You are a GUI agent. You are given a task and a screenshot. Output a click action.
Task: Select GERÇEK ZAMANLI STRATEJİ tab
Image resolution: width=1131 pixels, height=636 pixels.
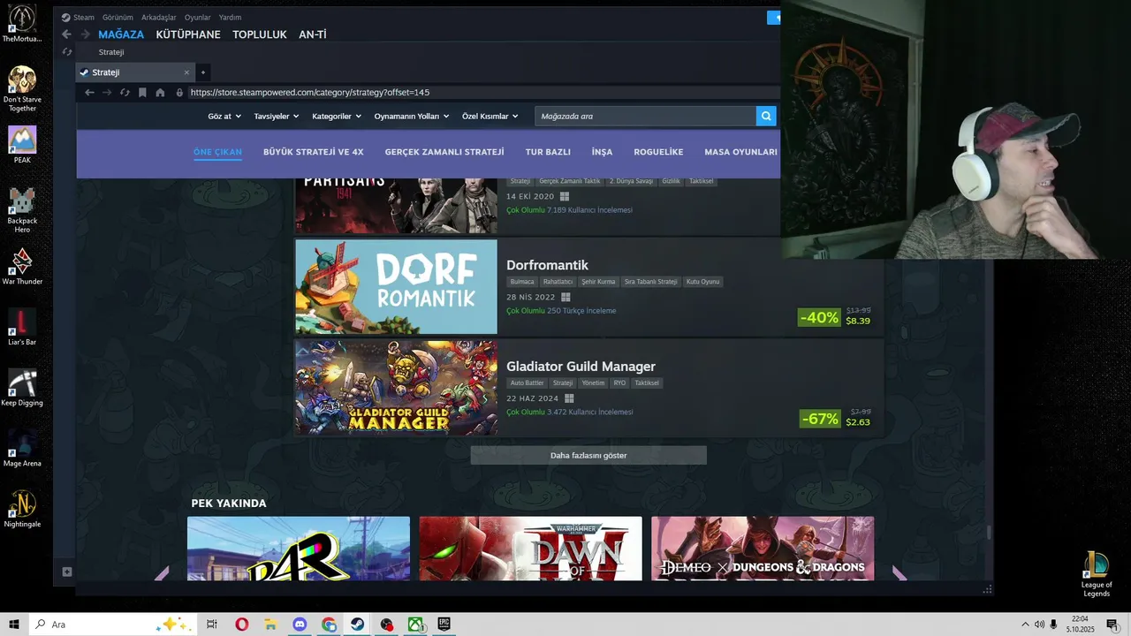click(444, 152)
